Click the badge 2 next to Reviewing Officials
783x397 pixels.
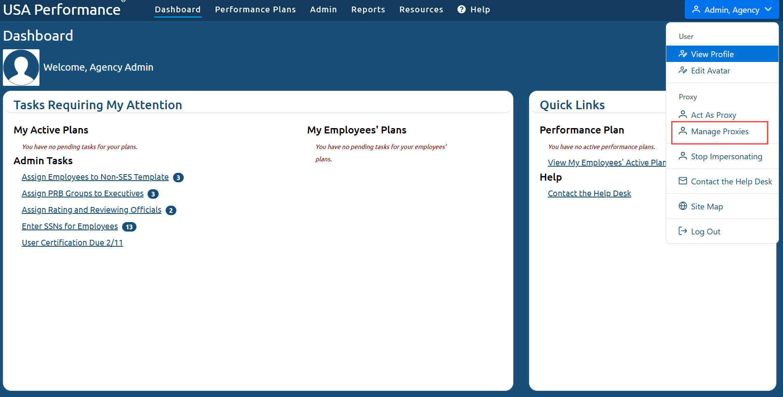click(x=171, y=210)
